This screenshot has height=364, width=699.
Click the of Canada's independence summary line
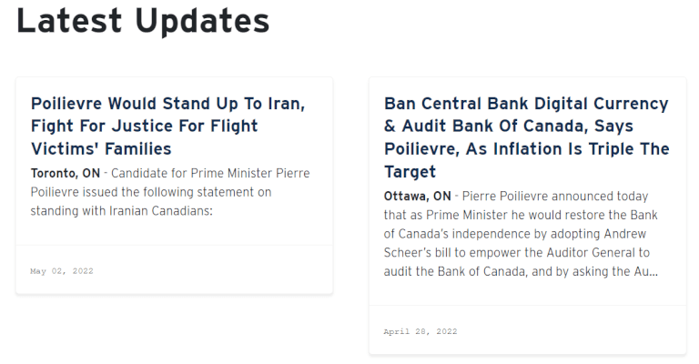[x=515, y=234]
